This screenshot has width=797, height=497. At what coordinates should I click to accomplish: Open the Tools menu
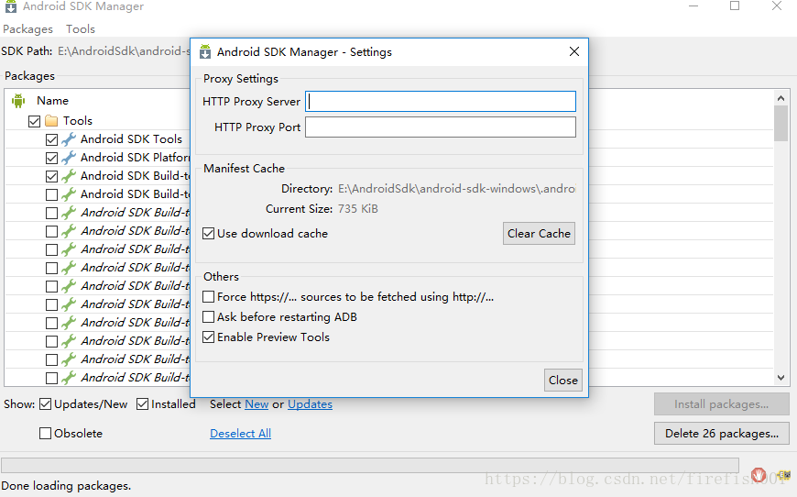[81, 29]
